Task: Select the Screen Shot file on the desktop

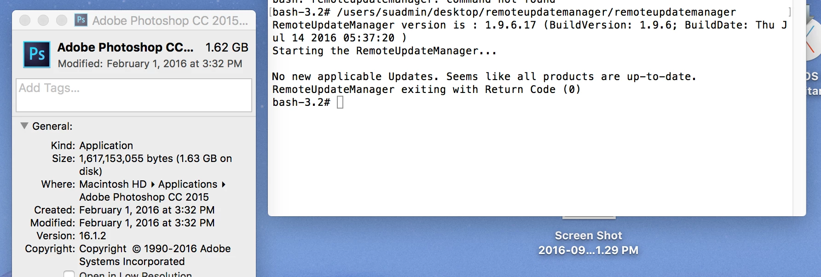Action: pyautogui.click(x=588, y=243)
